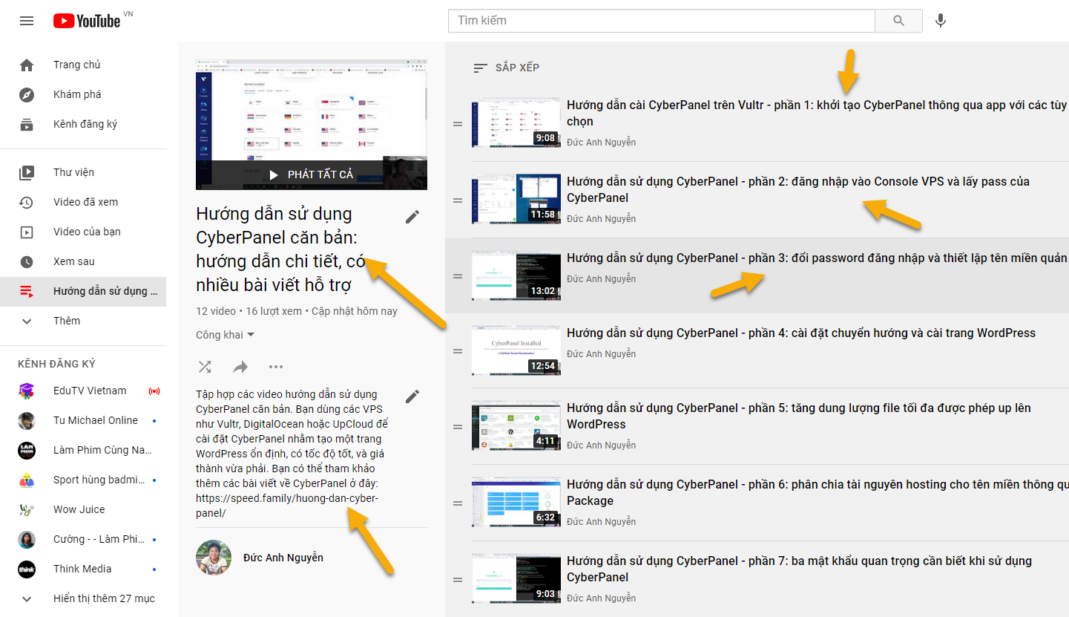Edit the playlist description with pencil
This screenshot has width=1069, height=617.
(412, 396)
